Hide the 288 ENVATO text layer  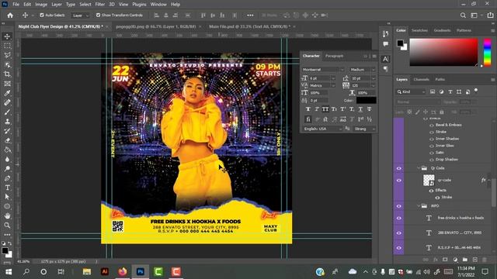398,232
